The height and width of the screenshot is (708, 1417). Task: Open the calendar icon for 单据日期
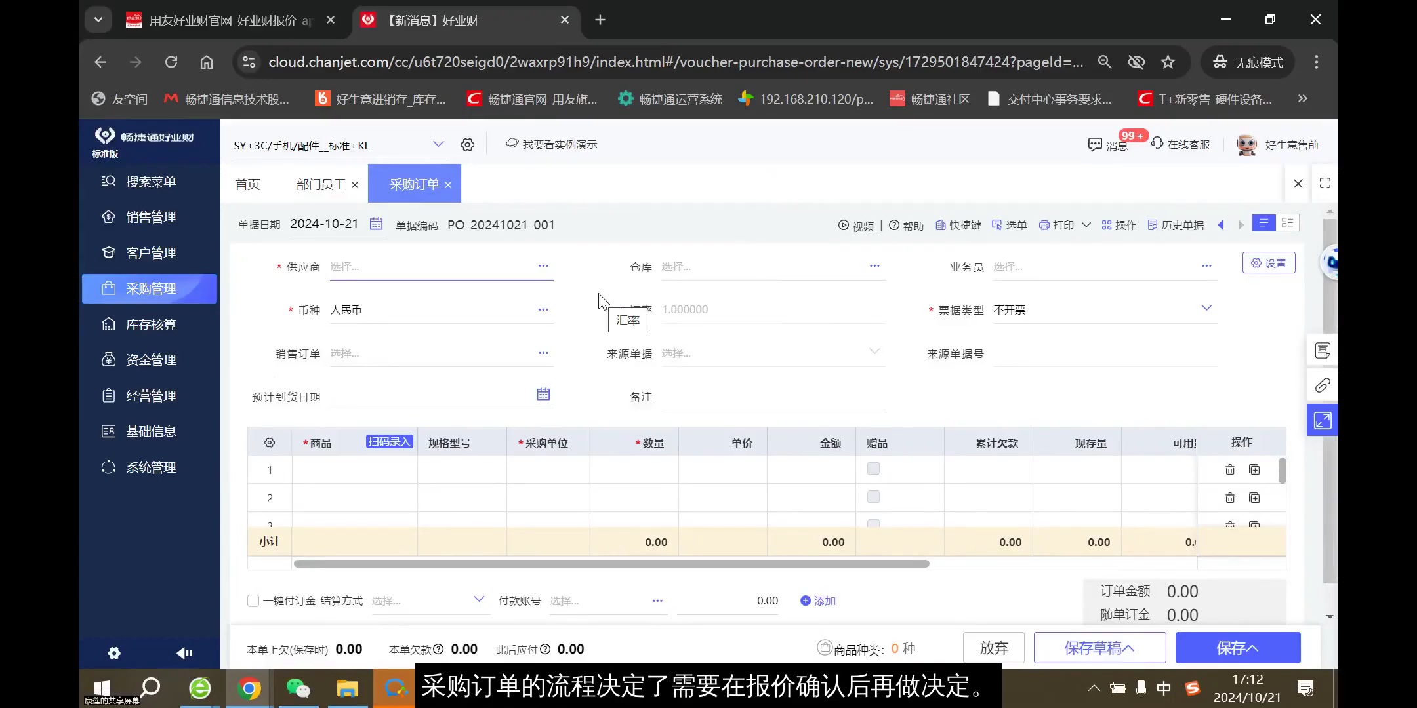[376, 224]
